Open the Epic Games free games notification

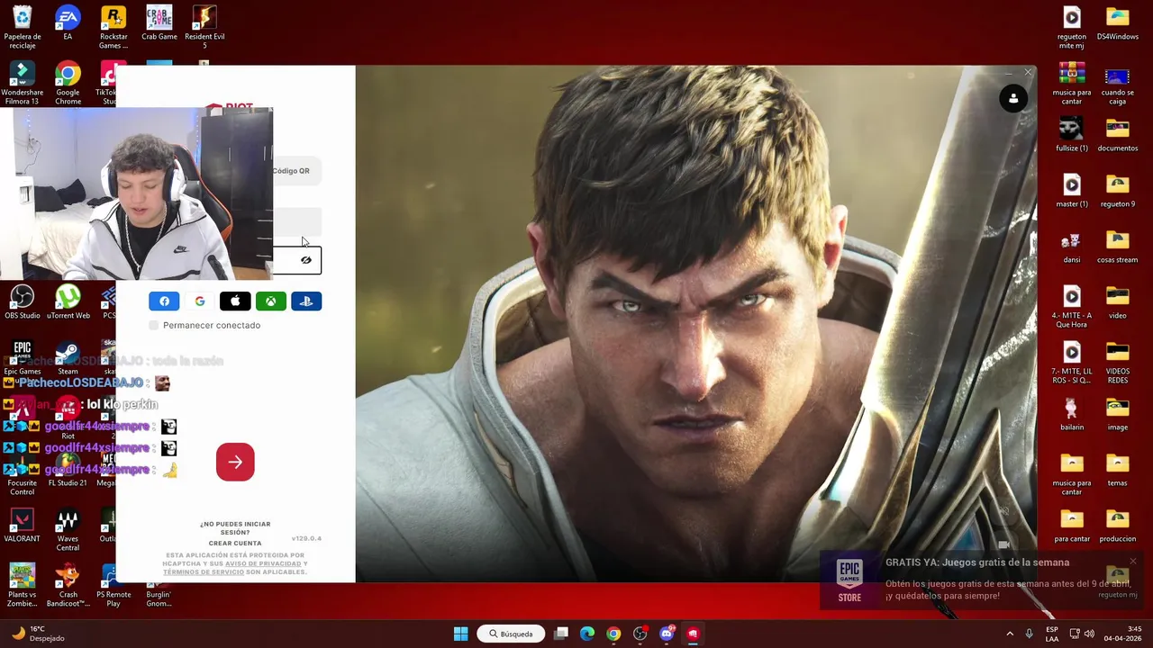coord(982,579)
